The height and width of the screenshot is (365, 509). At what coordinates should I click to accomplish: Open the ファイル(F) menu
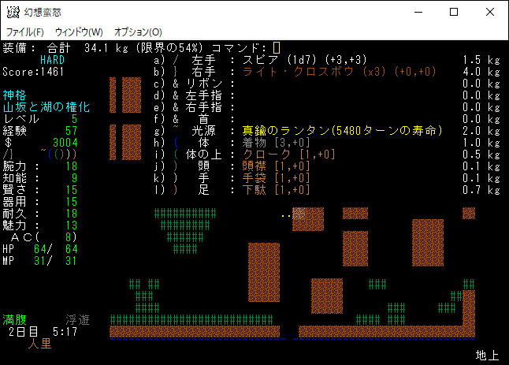tap(25, 32)
